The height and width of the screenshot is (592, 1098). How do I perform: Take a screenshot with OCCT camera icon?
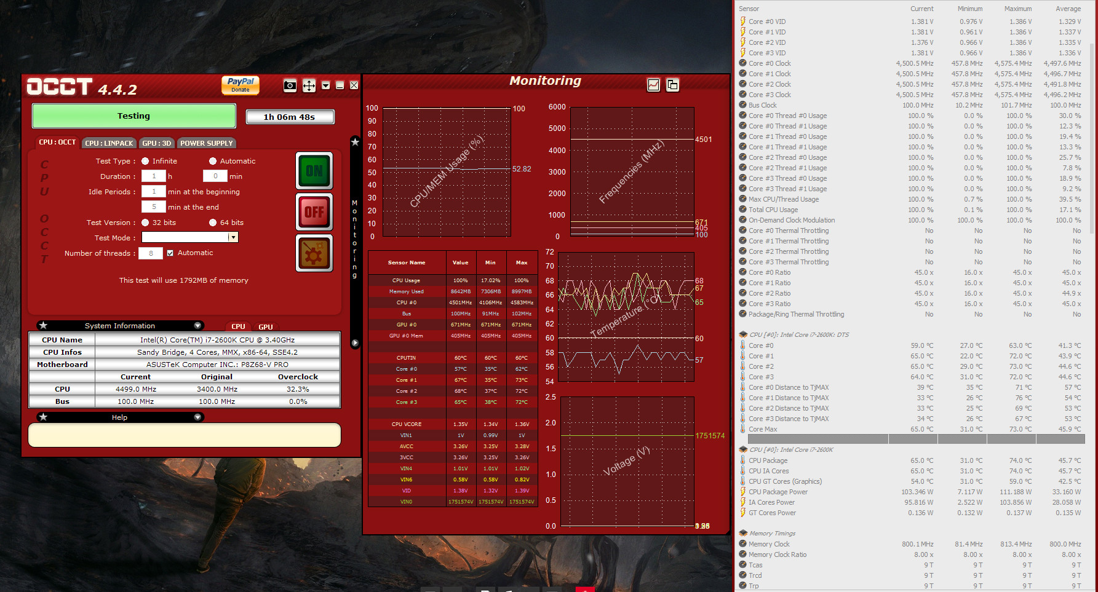(290, 85)
